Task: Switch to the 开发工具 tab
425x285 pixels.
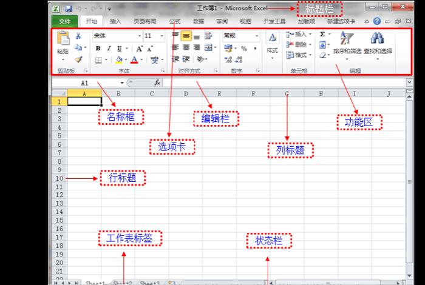Action: 274,21
